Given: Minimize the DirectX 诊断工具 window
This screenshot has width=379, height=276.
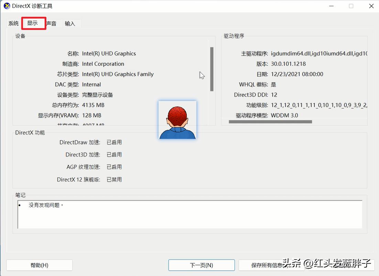Looking at the screenshot, I should [x=331, y=6].
